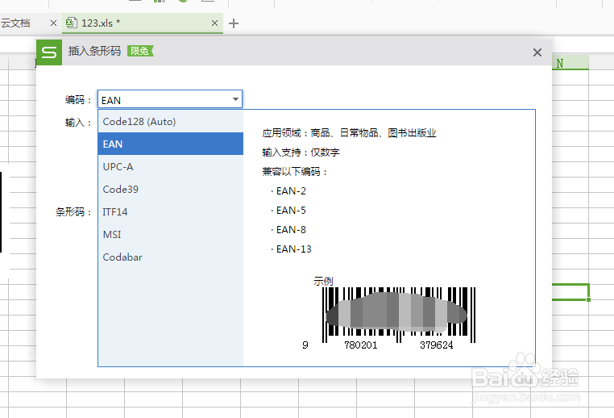Close the 云文档 tab
The width and height of the screenshot is (614, 418).
54,23
